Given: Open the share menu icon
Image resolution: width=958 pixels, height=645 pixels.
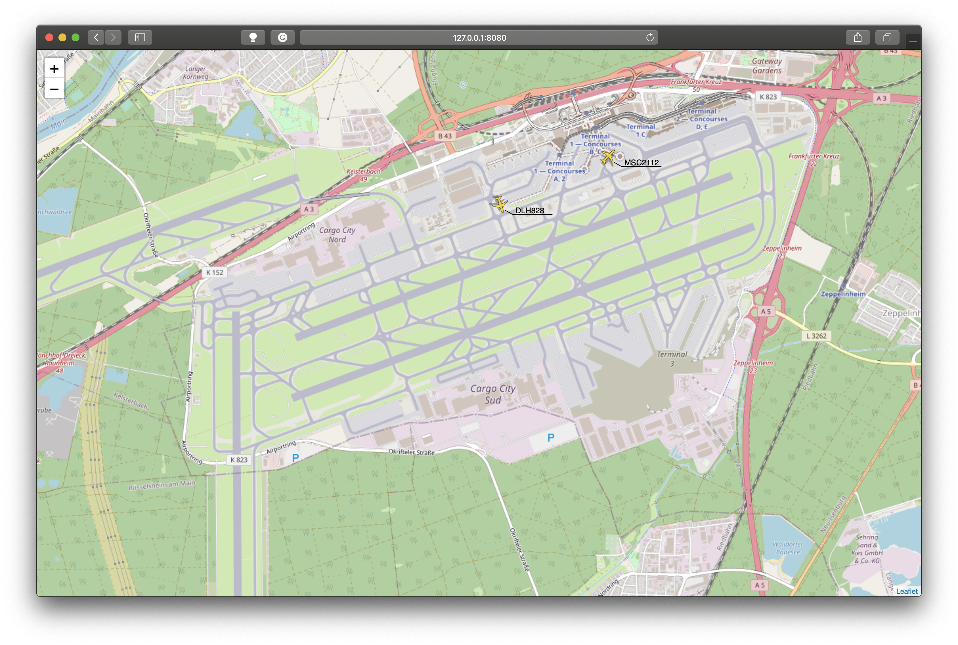Looking at the screenshot, I should (857, 37).
